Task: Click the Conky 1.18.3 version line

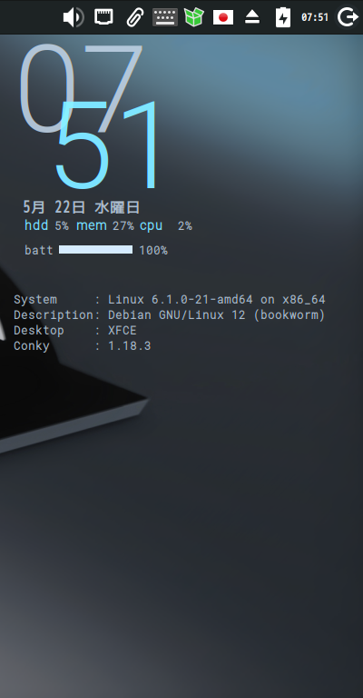Action: coord(83,346)
